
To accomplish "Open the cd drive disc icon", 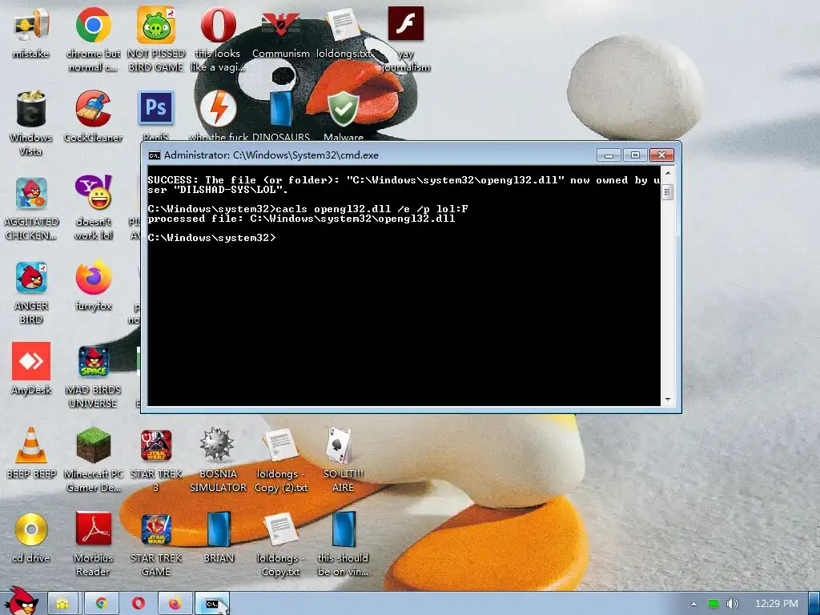I will pos(31,529).
